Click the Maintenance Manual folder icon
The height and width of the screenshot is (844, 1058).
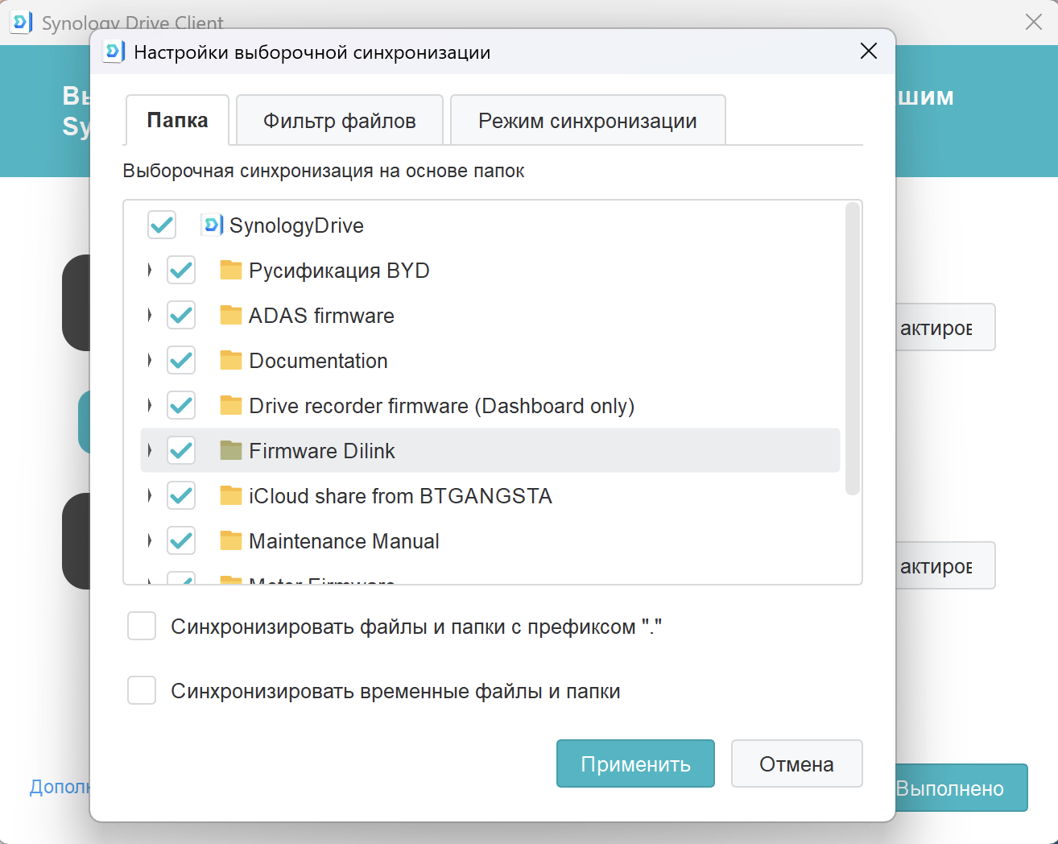pos(231,540)
